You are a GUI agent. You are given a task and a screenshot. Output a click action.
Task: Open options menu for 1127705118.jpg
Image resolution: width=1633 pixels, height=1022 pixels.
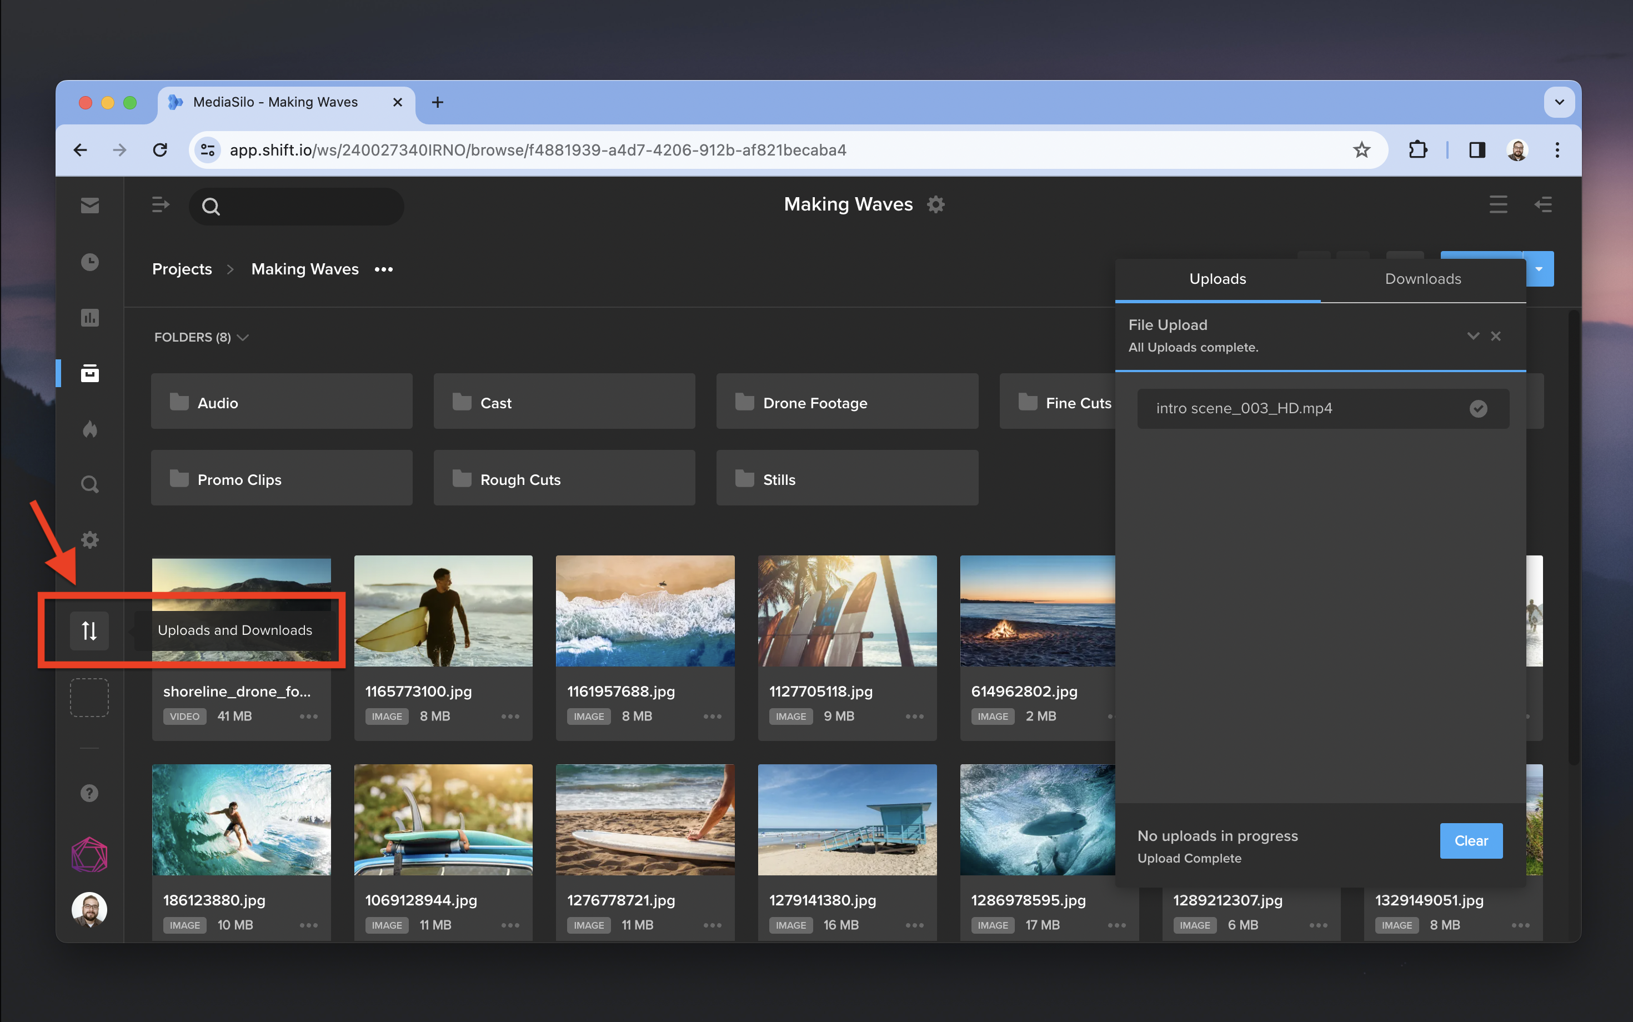coord(914,717)
